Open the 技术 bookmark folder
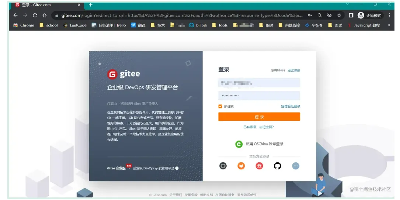 158,25
